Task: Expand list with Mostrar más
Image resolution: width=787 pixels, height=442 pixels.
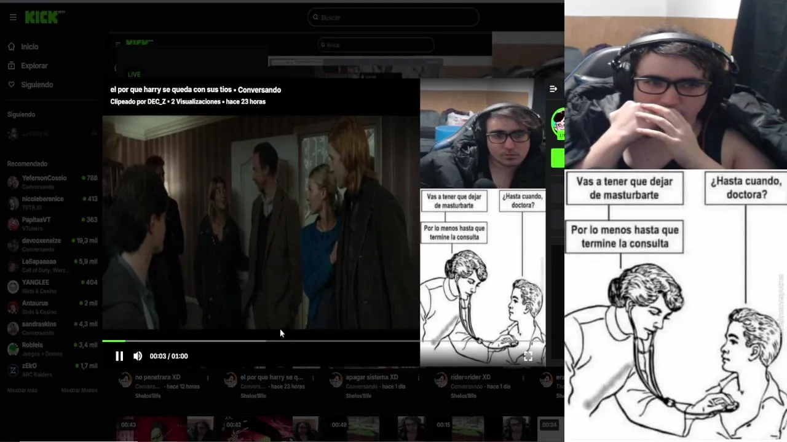Action: (x=22, y=390)
